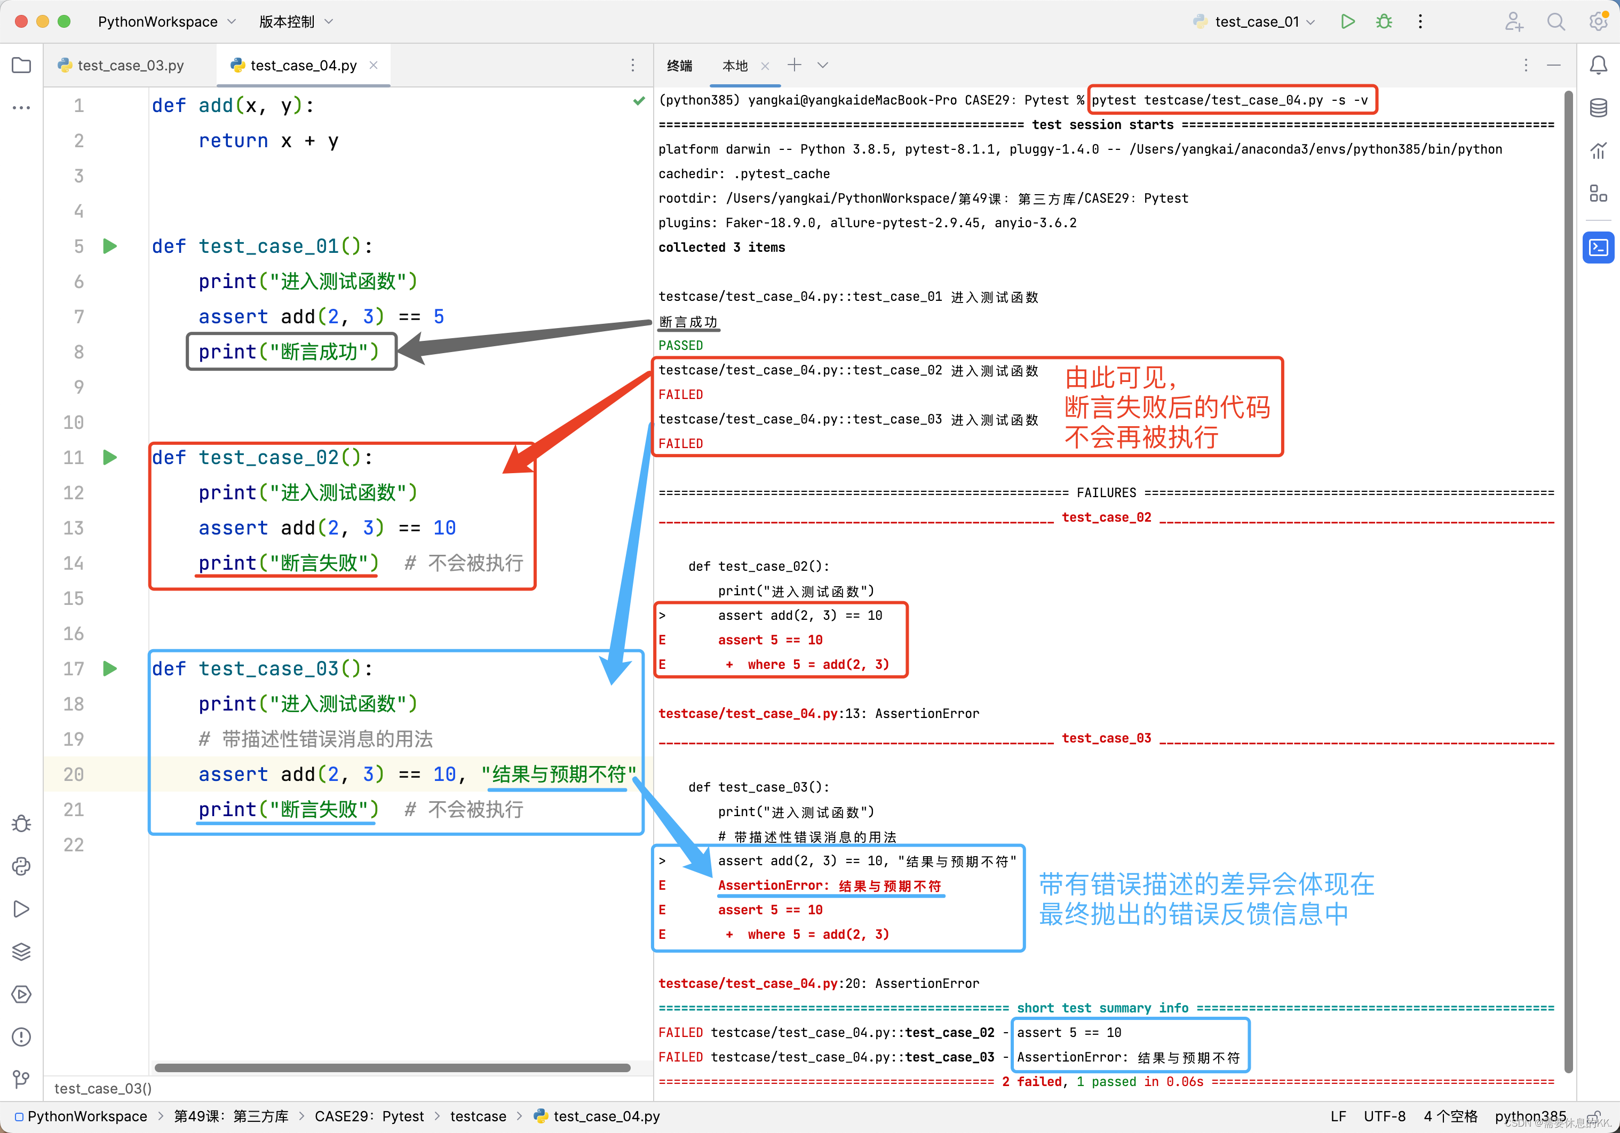Open the Problems tool window icon
The height and width of the screenshot is (1133, 1620).
(21, 1036)
